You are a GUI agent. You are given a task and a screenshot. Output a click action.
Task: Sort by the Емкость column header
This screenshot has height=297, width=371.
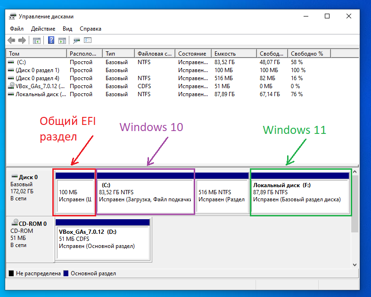pyautogui.click(x=234, y=54)
